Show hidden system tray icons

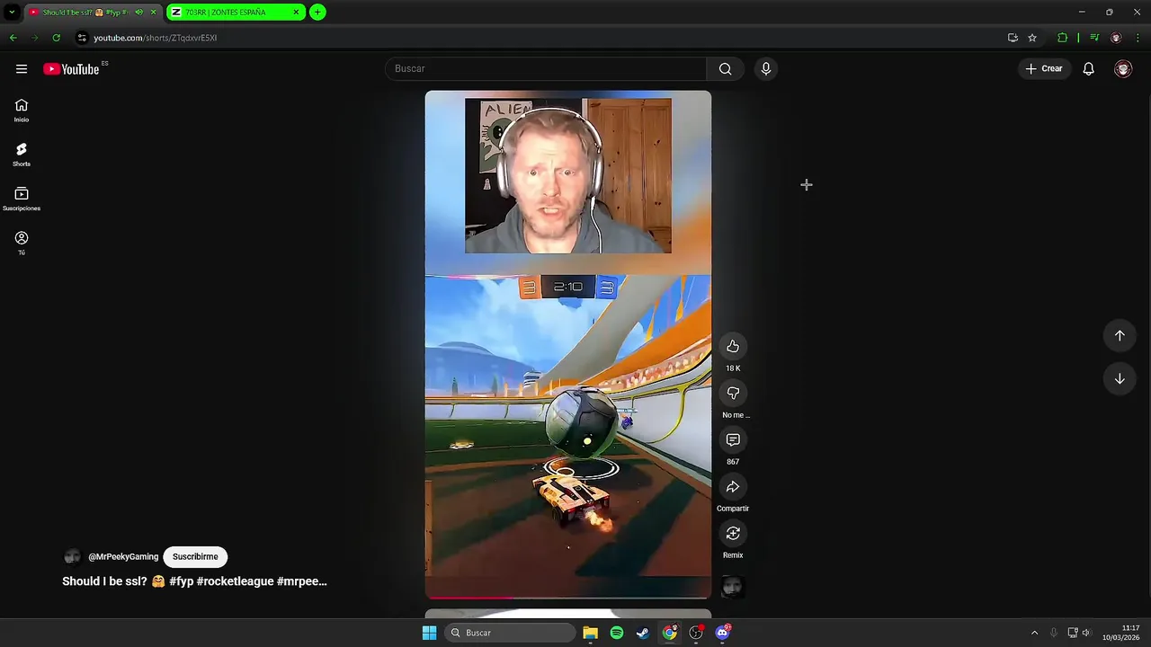coord(1034,633)
